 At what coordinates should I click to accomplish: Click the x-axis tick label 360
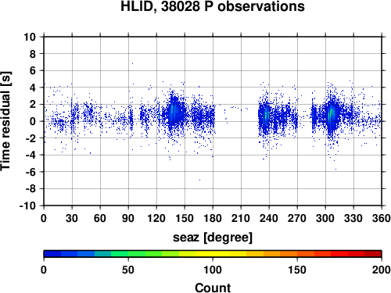click(382, 218)
